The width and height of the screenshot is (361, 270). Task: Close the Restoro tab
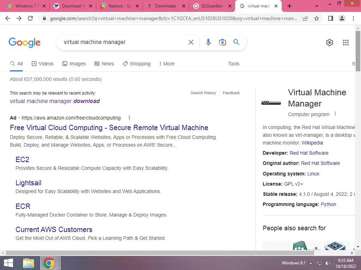(x=137, y=6)
